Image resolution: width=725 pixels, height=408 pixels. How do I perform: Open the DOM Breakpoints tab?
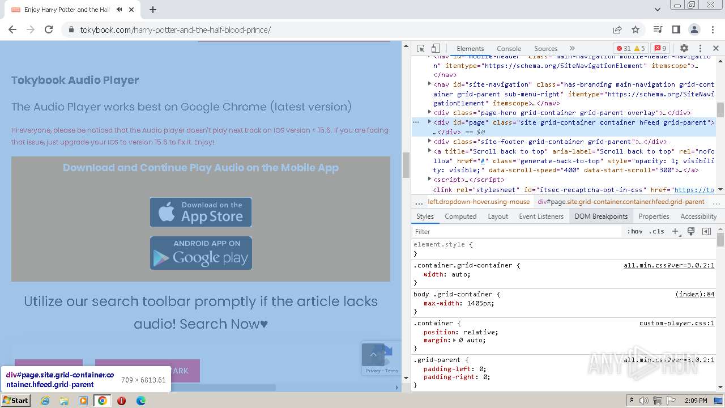(x=601, y=216)
